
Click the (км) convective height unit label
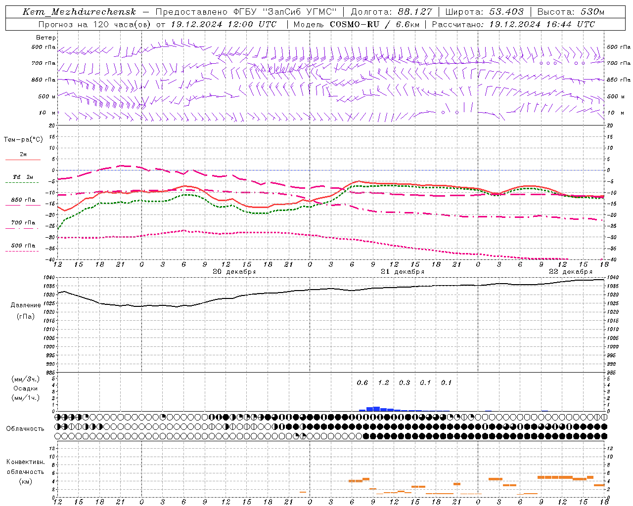pyautogui.click(x=25, y=481)
